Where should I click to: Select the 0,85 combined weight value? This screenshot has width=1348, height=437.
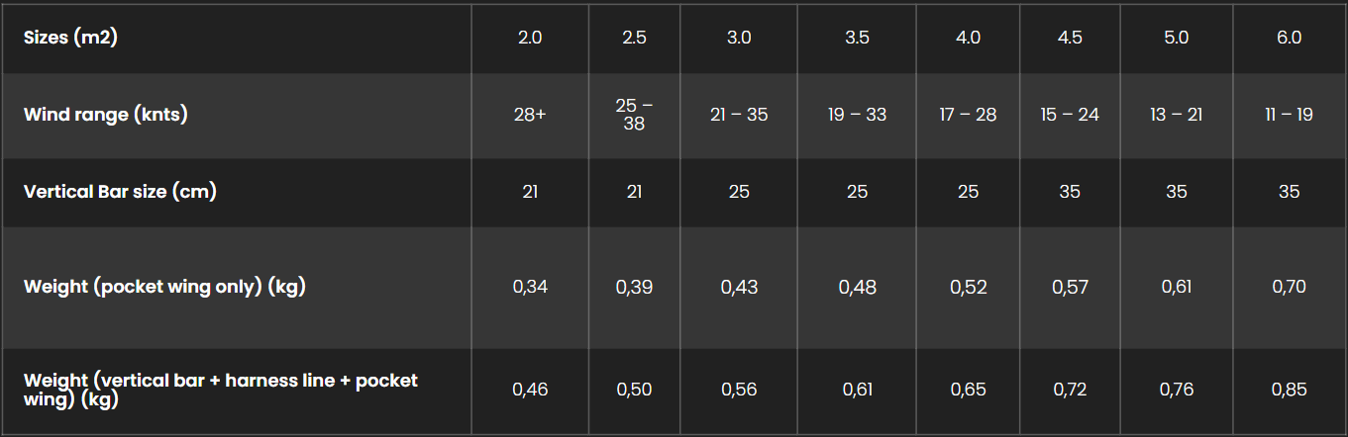pos(1289,390)
